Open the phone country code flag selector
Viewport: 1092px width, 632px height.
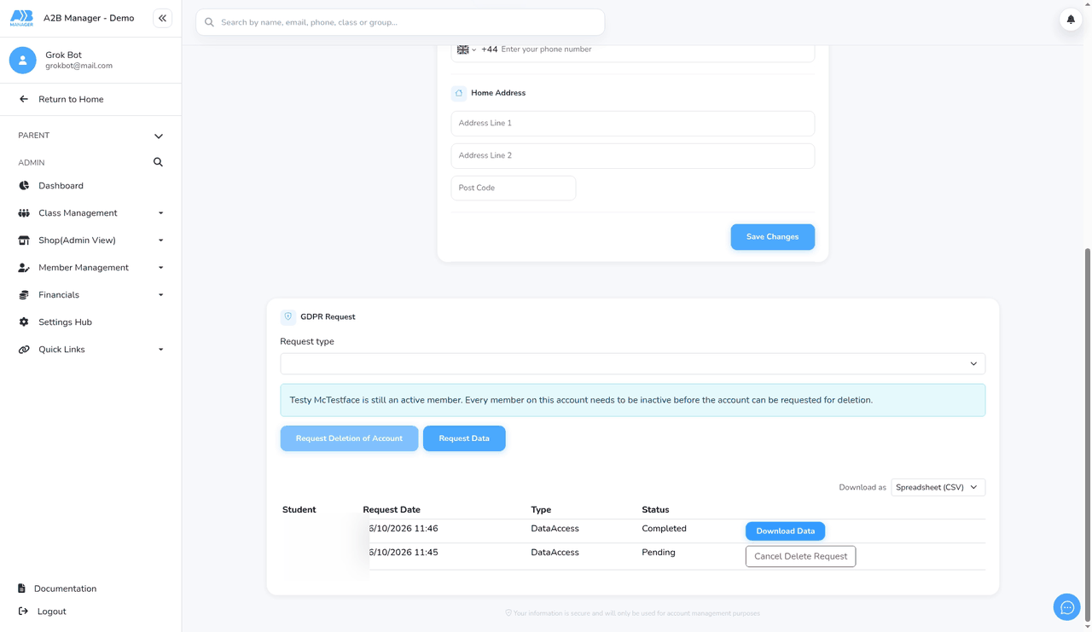466,49
